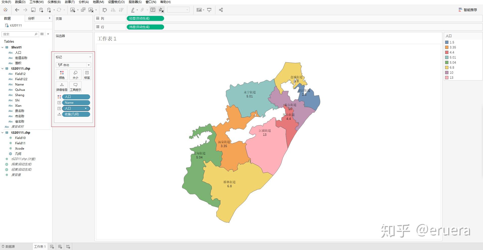The height and width of the screenshot is (250, 483).
Task: Click the highlight pen icon in toolbar
Action: click(x=133, y=10)
